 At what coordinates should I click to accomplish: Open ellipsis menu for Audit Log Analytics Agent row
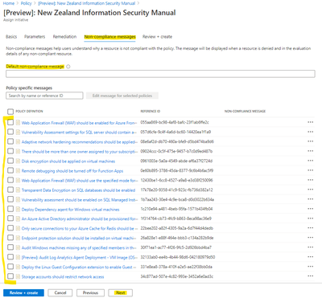pyautogui.click(x=311, y=257)
